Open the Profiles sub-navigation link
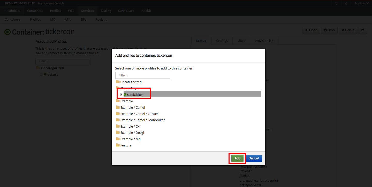Viewport: 372px width, 187px height. (35, 20)
